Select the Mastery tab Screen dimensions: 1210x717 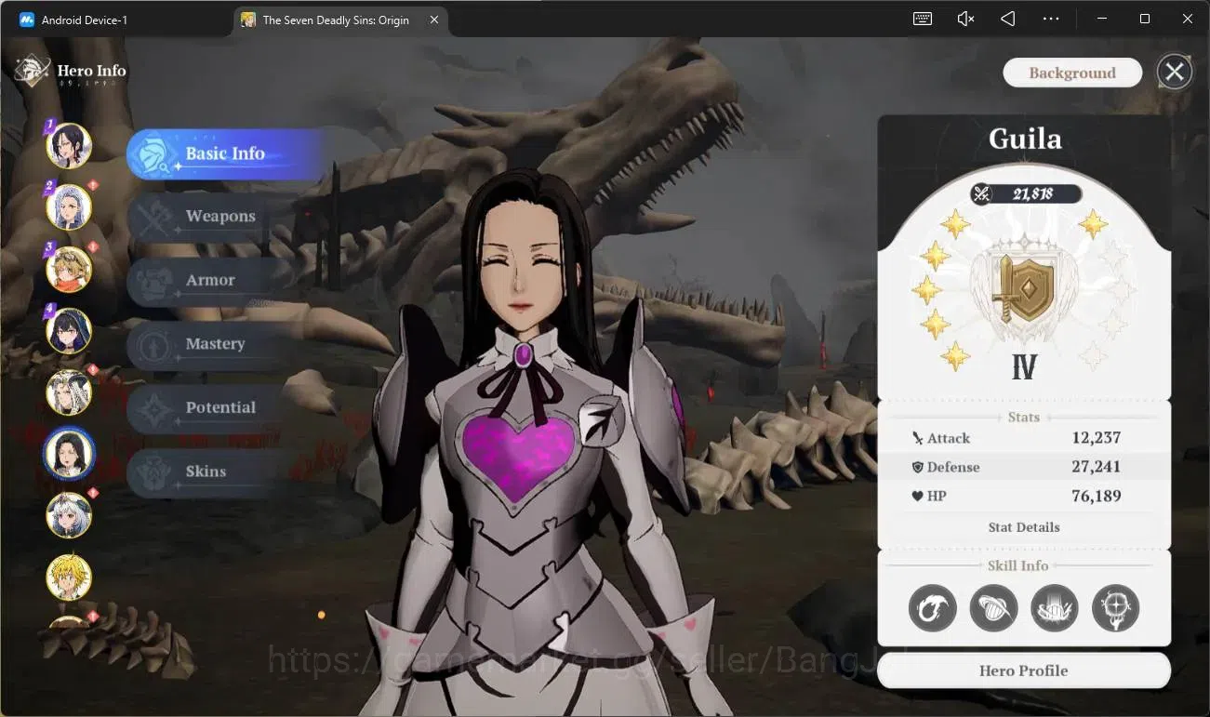(x=215, y=344)
